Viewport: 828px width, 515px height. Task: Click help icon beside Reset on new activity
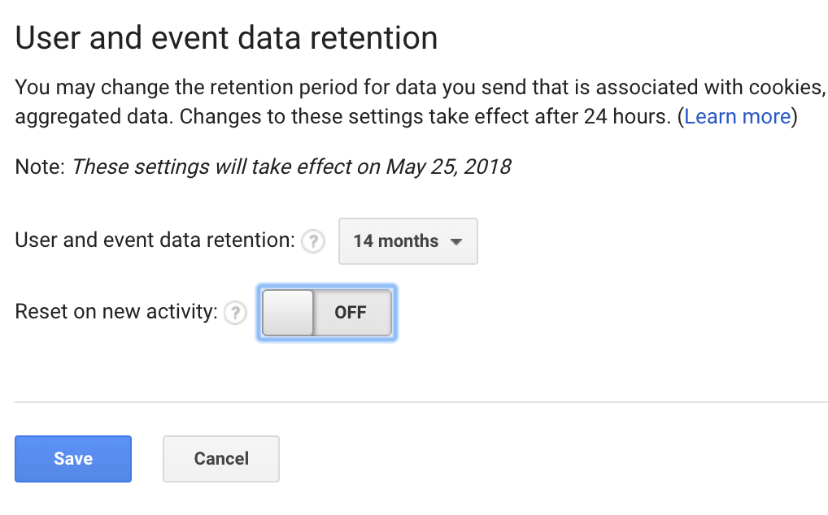tap(235, 313)
